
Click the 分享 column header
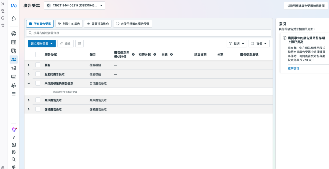click(x=220, y=54)
